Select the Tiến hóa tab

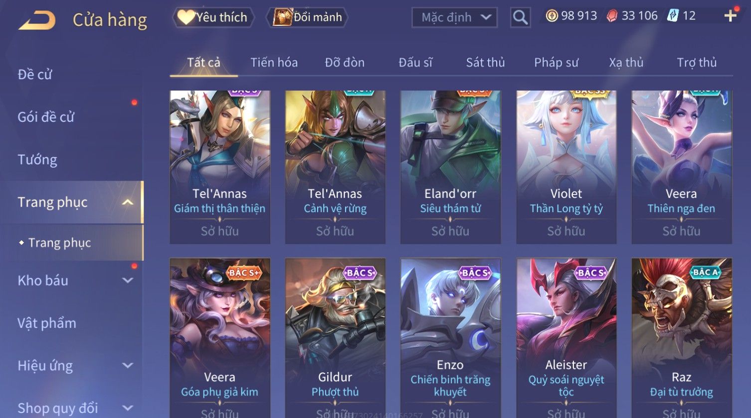pos(274,63)
